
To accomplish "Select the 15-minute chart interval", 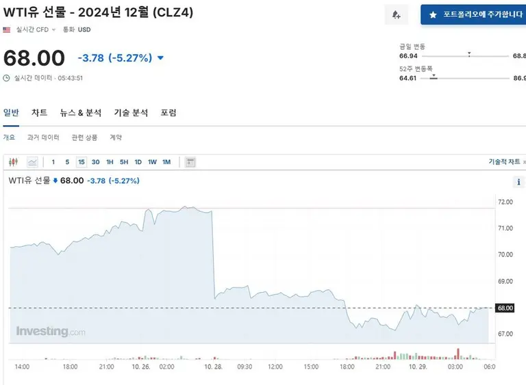I will (x=81, y=162).
